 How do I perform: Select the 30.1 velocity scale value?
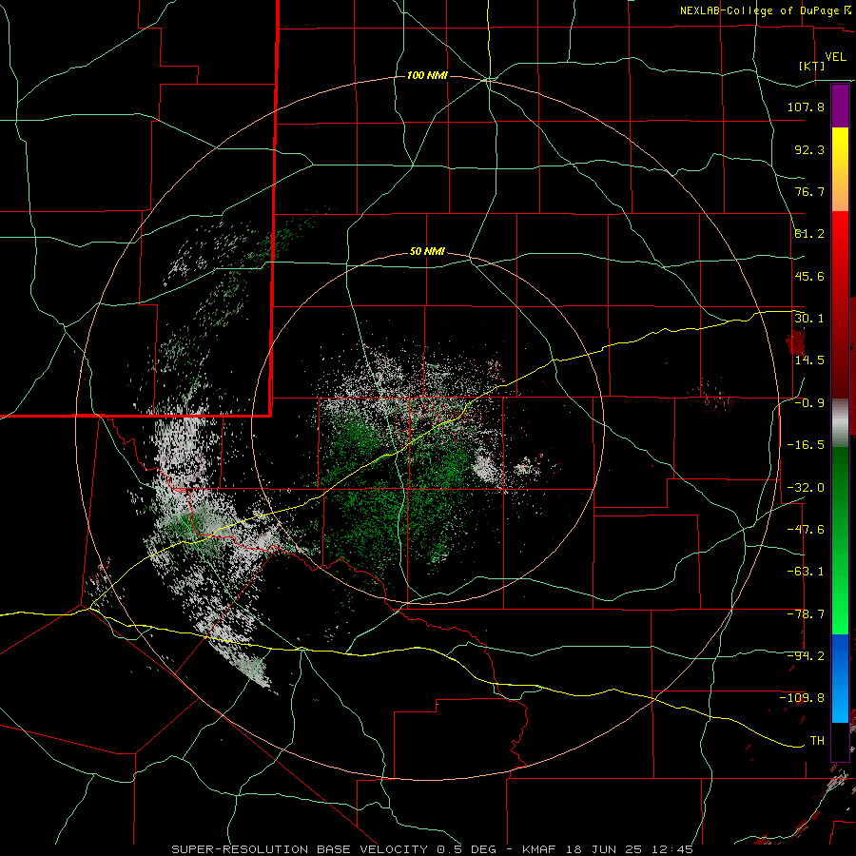[x=809, y=319]
